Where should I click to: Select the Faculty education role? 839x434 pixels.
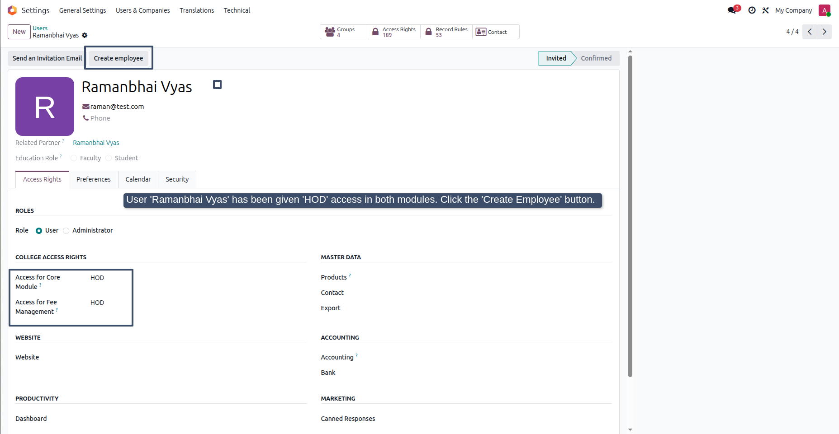(74, 158)
